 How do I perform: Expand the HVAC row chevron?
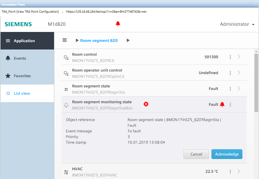pyautogui.click(x=239, y=171)
